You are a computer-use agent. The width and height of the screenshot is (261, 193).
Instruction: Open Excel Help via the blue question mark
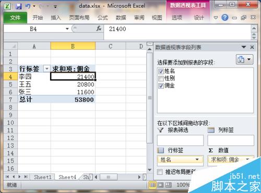click(x=225, y=18)
